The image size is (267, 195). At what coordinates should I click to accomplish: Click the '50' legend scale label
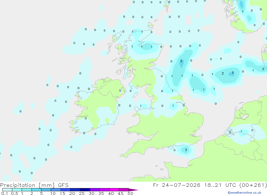[131, 193]
